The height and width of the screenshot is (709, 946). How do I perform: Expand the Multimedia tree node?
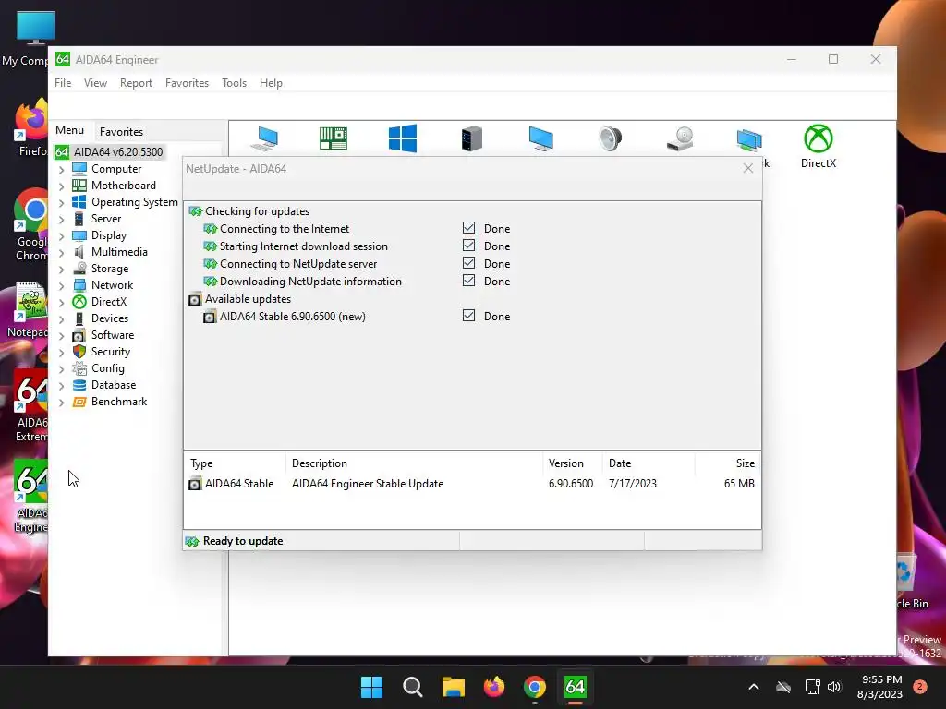point(62,253)
